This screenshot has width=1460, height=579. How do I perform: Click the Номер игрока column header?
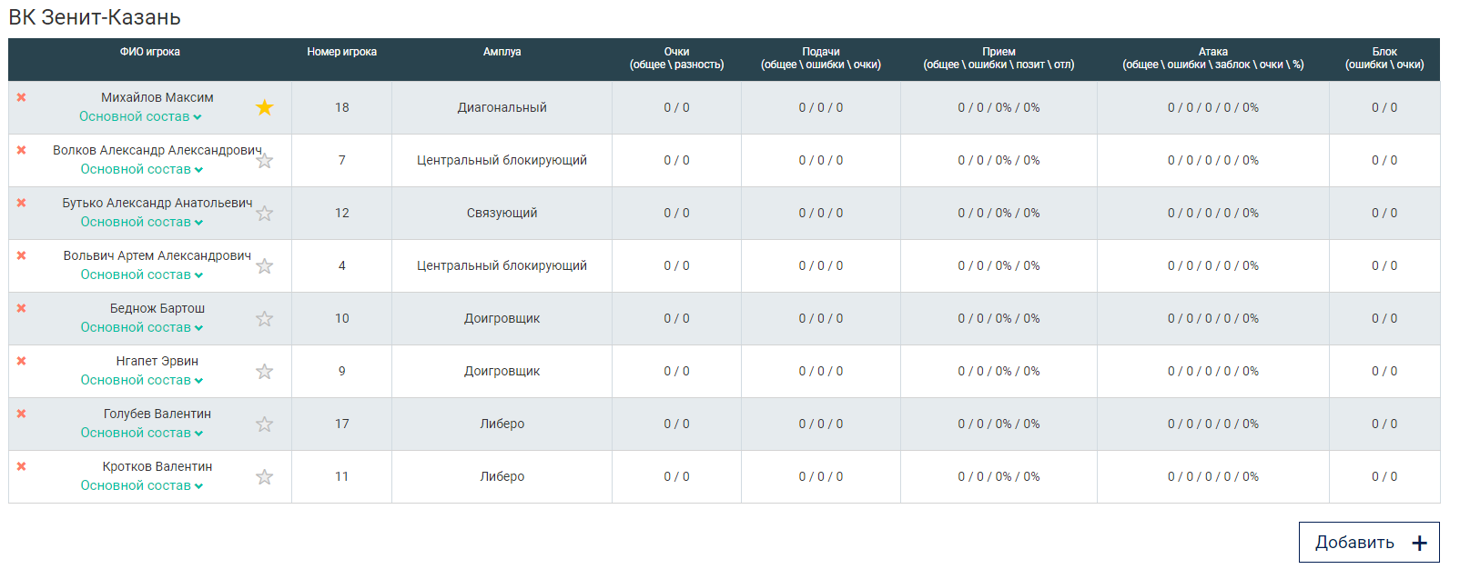341,52
